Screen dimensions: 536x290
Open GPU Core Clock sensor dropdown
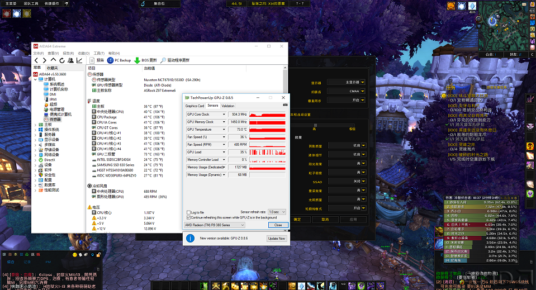point(224,115)
